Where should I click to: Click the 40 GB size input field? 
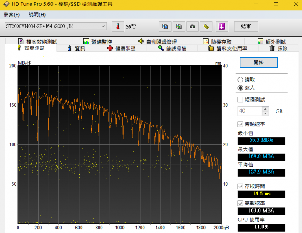coord(250,111)
